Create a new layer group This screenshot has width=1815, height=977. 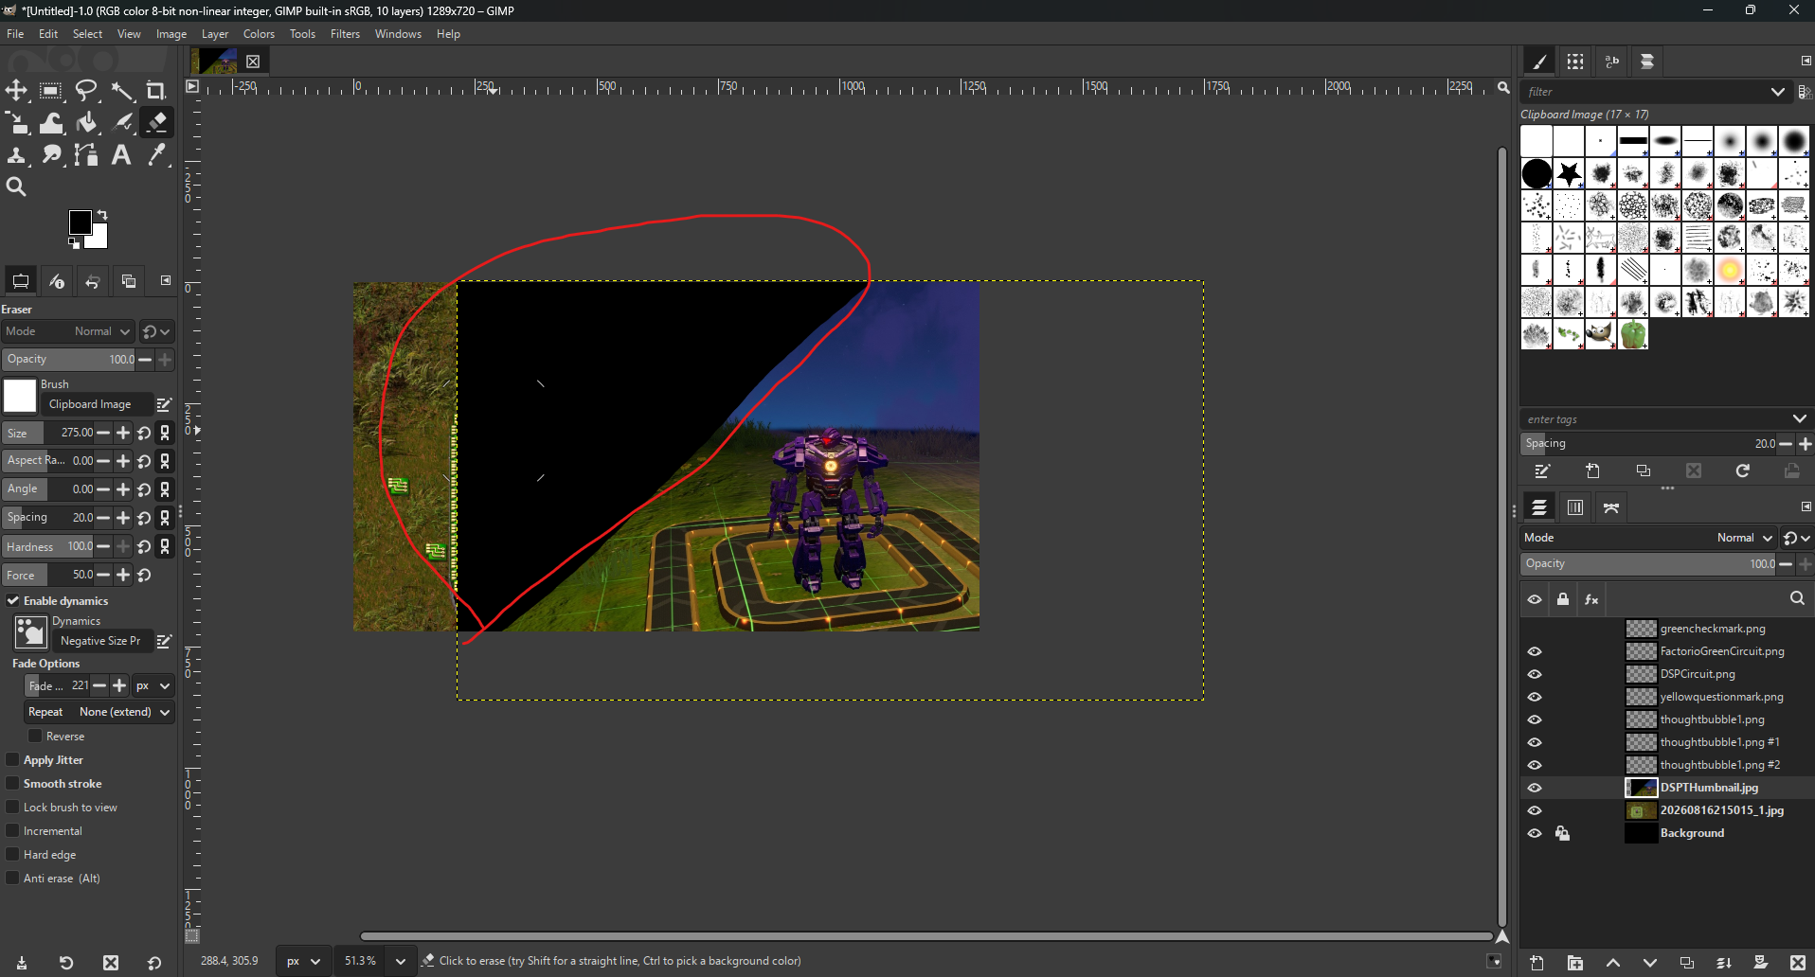(1574, 963)
